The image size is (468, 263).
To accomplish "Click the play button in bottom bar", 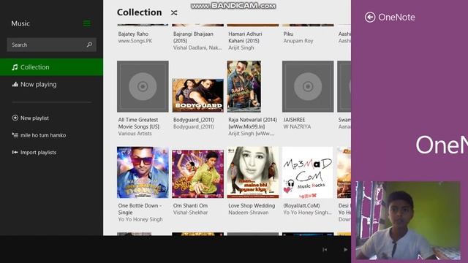I will (345, 250).
